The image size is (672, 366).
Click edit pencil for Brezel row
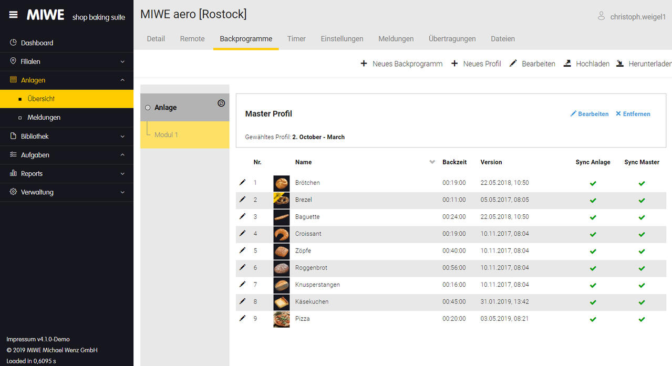click(242, 200)
